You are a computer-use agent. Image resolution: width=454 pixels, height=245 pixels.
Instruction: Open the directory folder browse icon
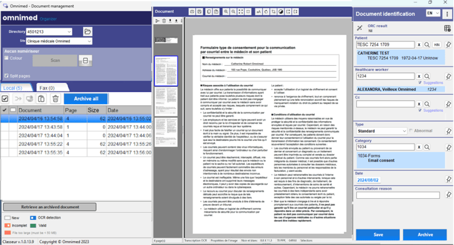click(88, 31)
